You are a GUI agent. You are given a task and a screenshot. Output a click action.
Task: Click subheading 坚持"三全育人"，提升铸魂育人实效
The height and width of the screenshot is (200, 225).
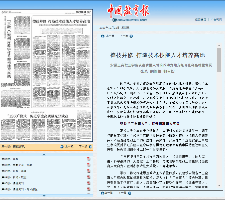pyautogui.click(x=150, y=124)
